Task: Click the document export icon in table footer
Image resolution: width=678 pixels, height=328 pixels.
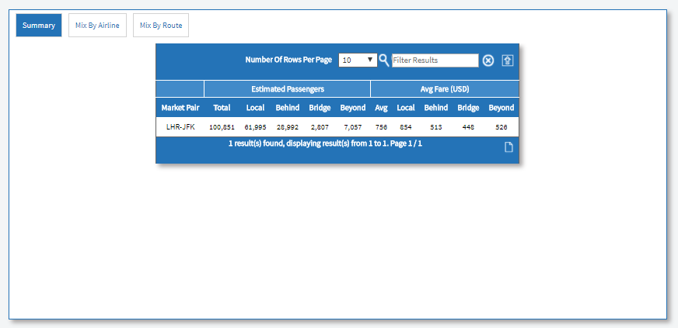Action: click(509, 147)
